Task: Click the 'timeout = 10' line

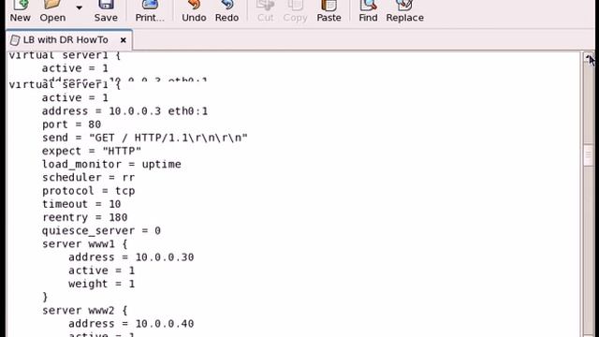Action: tap(81, 204)
